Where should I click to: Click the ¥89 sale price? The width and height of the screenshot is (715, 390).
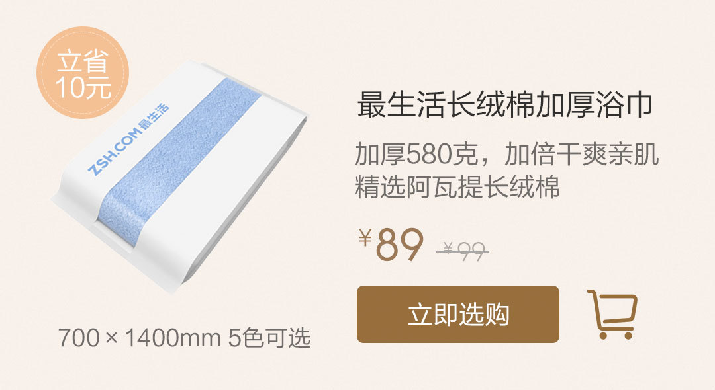[x=391, y=245]
